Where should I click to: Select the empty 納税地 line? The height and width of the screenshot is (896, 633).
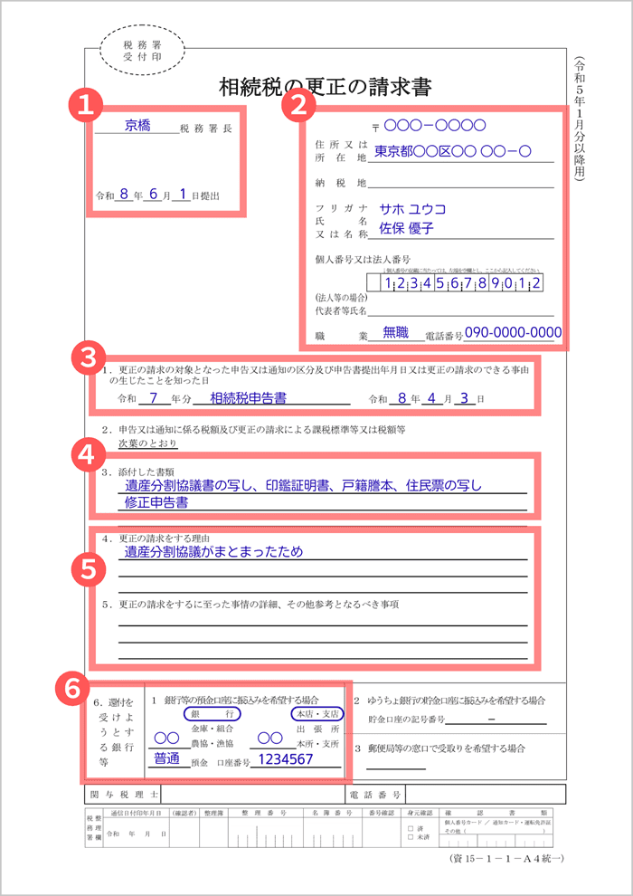pyautogui.click(x=461, y=183)
